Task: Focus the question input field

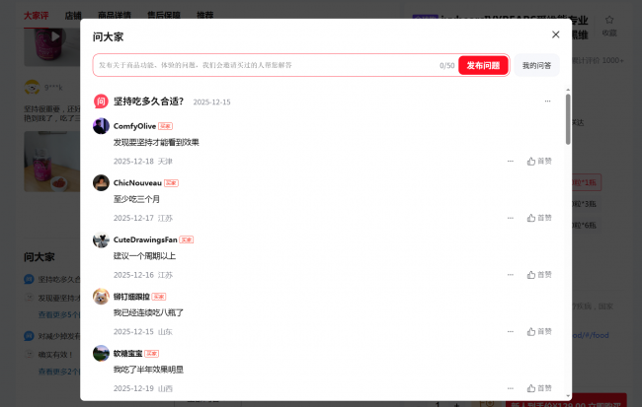Action: (x=267, y=65)
